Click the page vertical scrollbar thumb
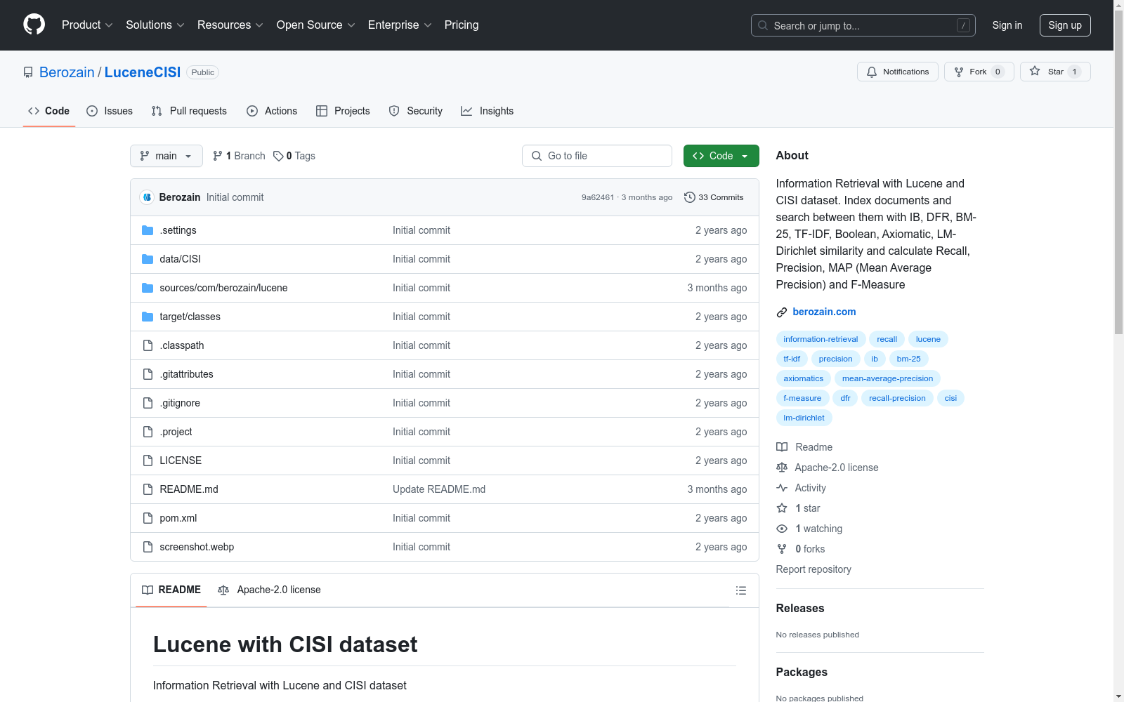This screenshot has width=1124, height=702. click(x=1118, y=172)
